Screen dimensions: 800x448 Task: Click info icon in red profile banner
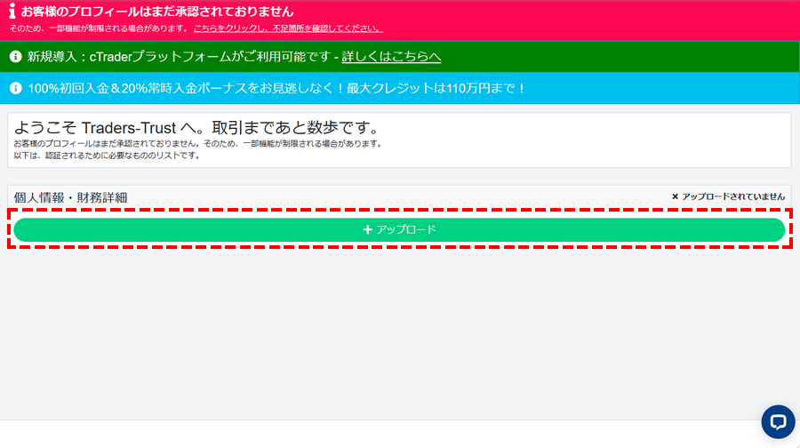[12, 12]
